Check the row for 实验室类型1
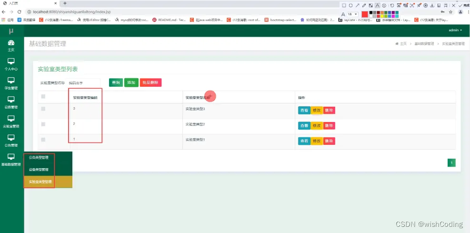Image resolution: width=470 pixels, height=233 pixels. [x=43, y=140]
